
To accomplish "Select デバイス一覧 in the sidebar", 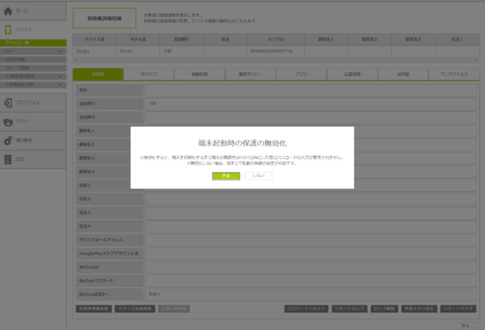I will tap(33, 43).
